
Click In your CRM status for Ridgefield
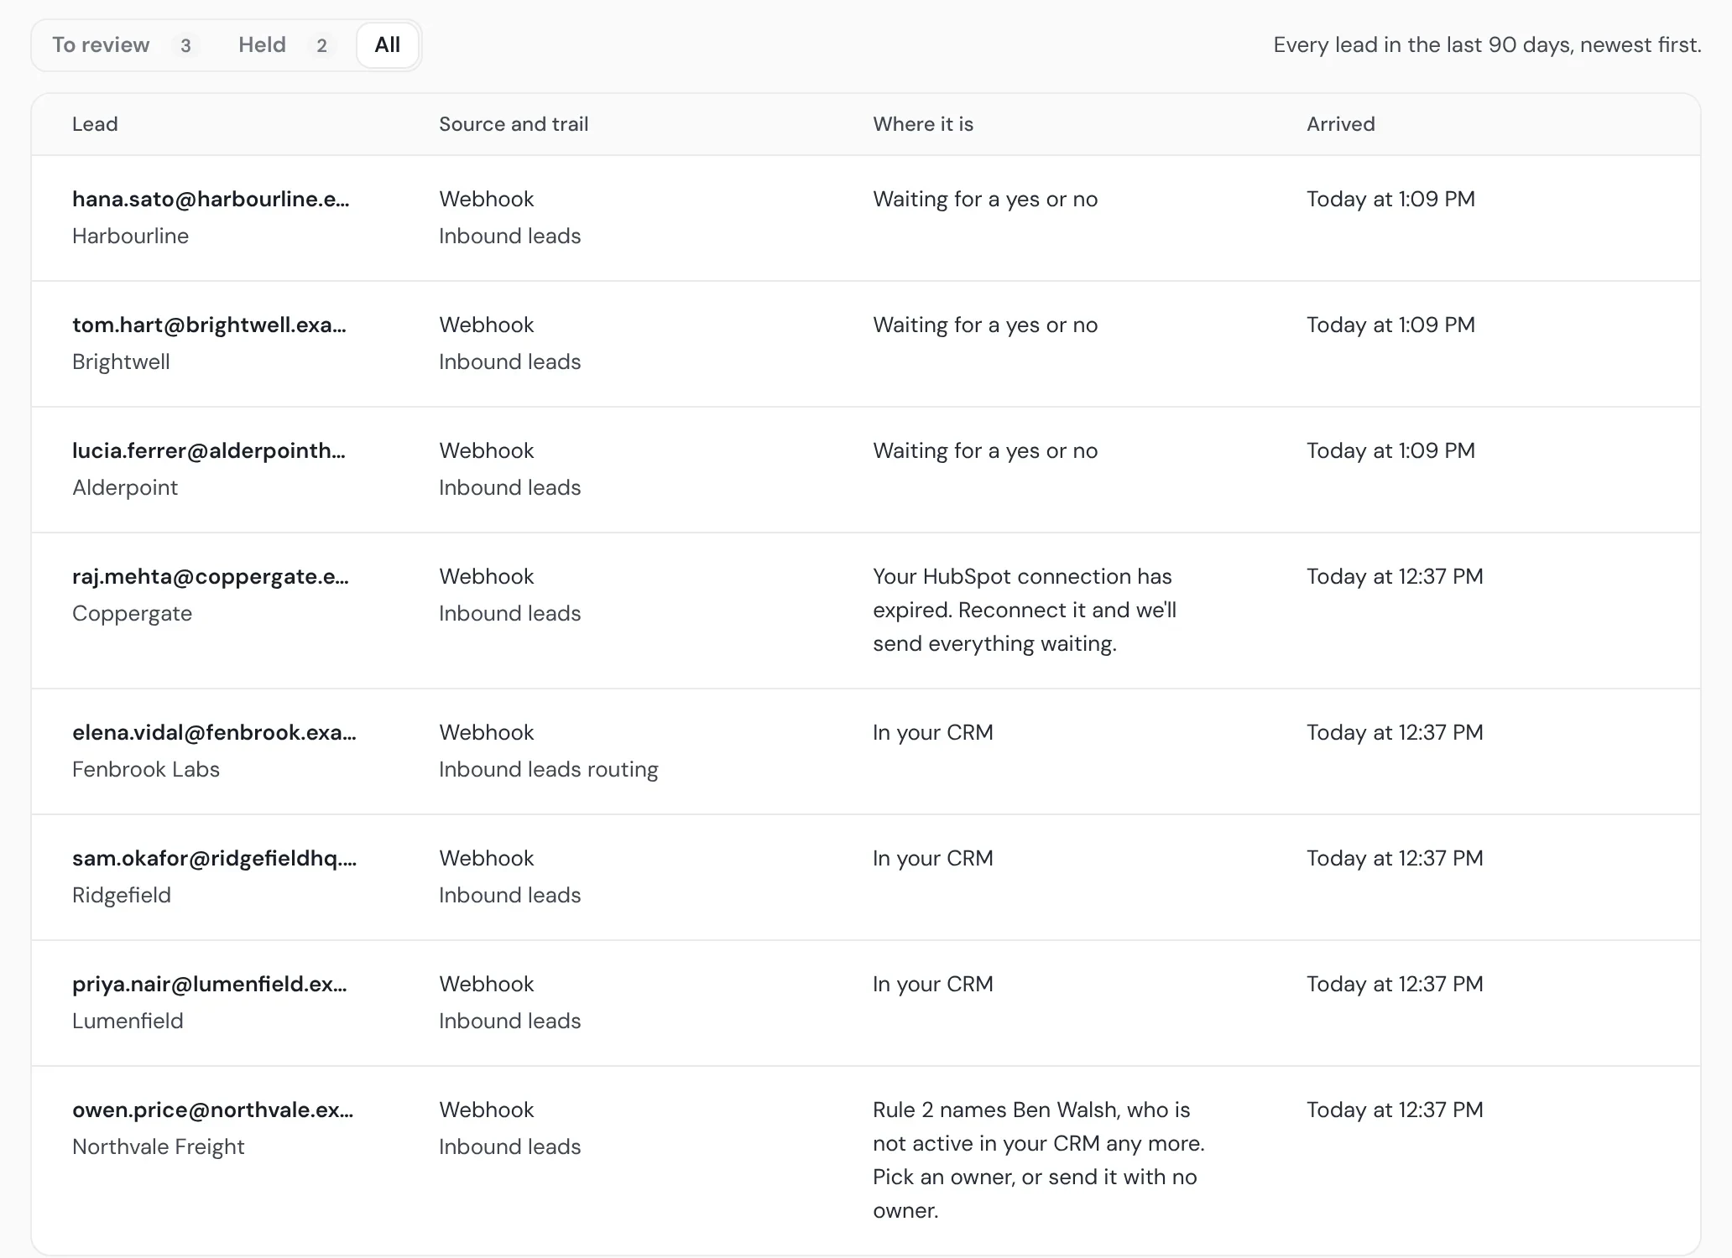tap(933, 858)
